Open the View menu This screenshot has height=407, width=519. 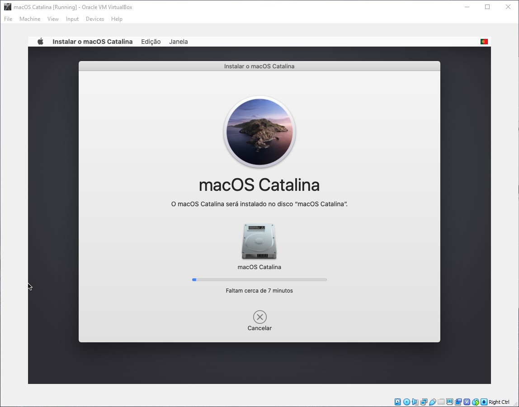click(x=53, y=19)
